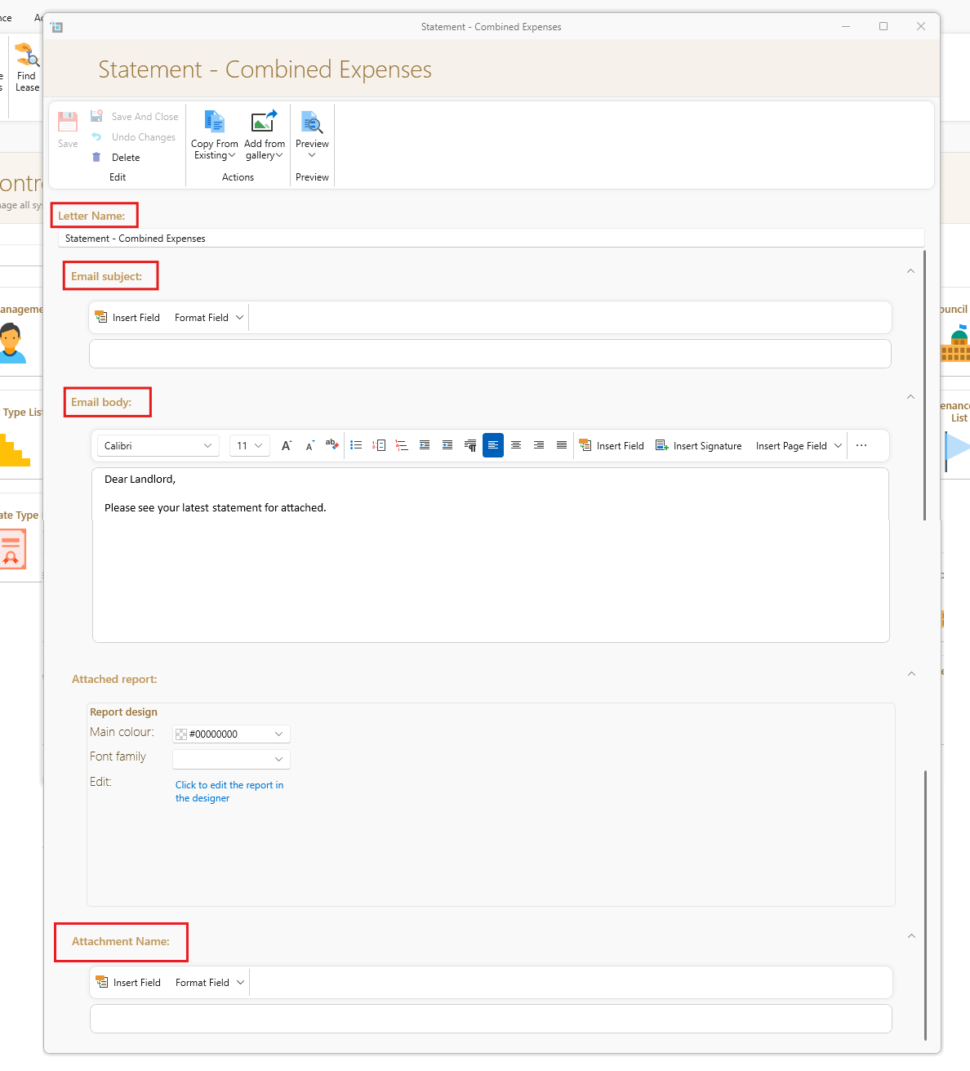Click the decrease font size icon
The height and width of the screenshot is (1071, 970).
tap(309, 446)
